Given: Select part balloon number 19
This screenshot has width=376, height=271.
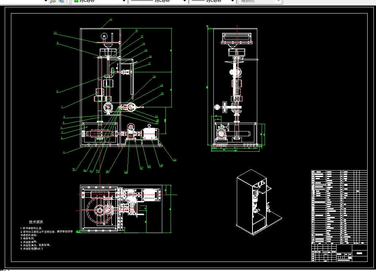Looking at the screenshot, I should point(162,85).
